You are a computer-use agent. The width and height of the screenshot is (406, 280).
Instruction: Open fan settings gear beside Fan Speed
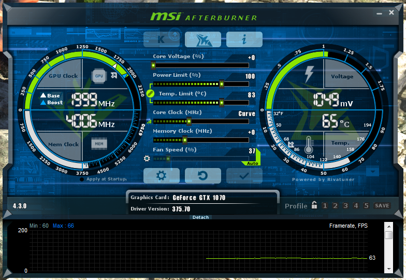click(x=147, y=158)
